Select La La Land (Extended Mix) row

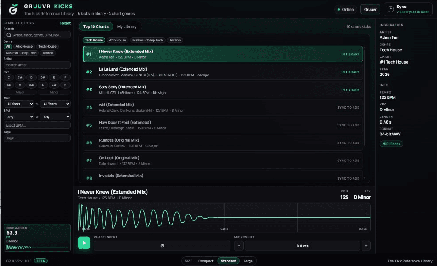pos(222,72)
